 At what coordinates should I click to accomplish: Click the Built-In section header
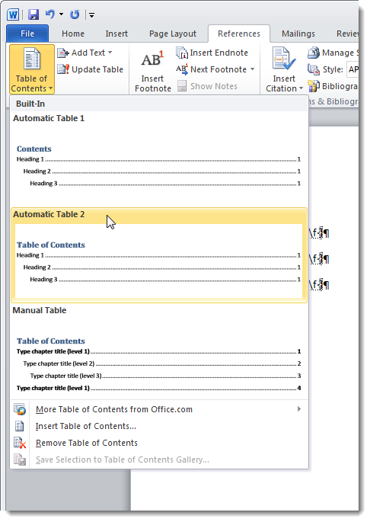(x=159, y=104)
